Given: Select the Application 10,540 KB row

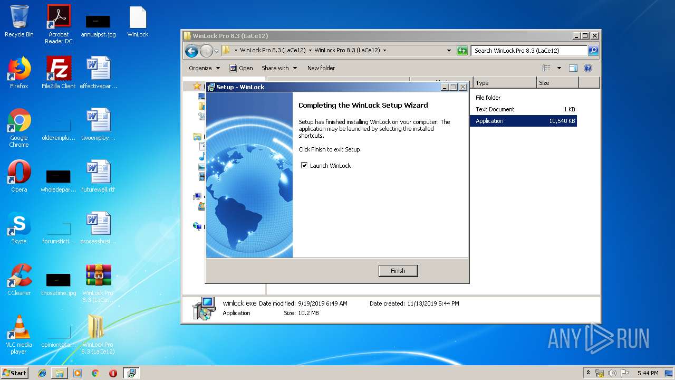Looking at the screenshot, I should 523,121.
